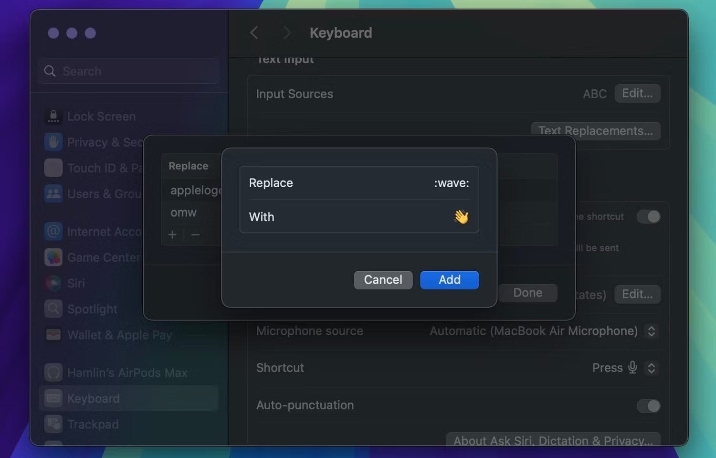Select the Touch ID sidebar icon
This screenshot has height=458, width=716.
[x=53, y=168]
